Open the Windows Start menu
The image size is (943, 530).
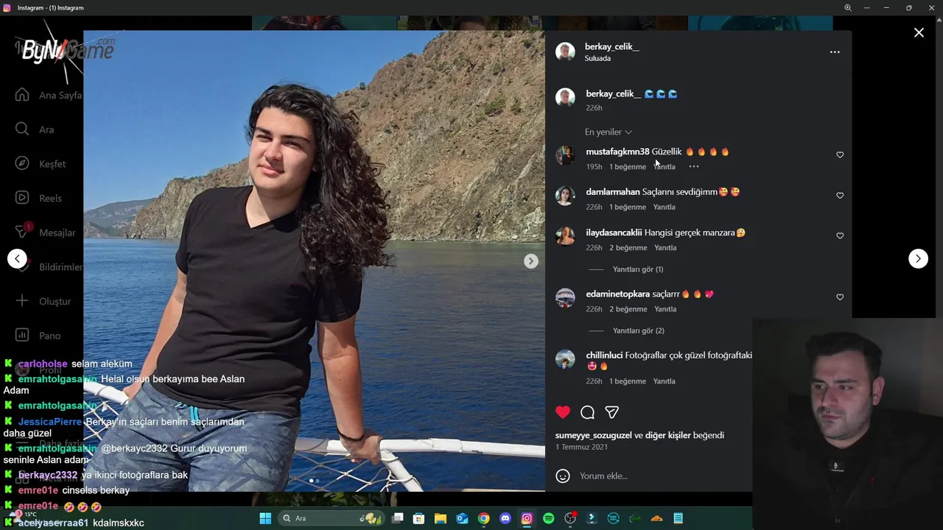coord(265,518)
